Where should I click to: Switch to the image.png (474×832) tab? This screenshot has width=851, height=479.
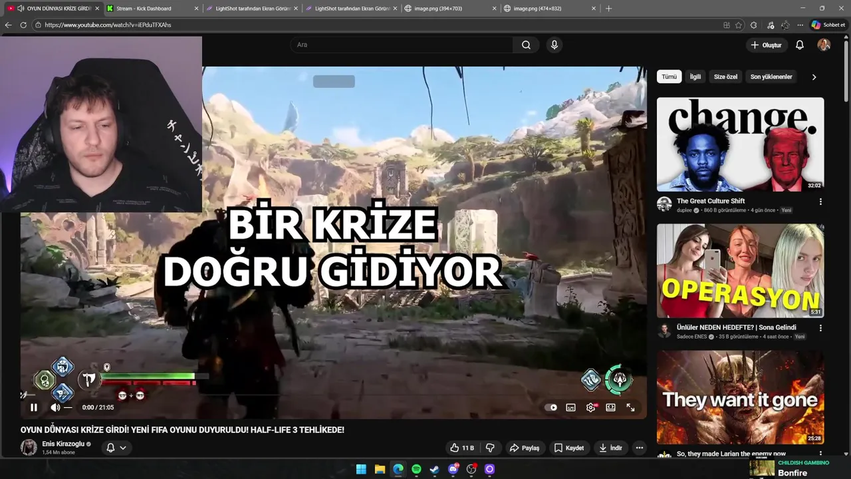pyautogui.click(x=550, y=8)
